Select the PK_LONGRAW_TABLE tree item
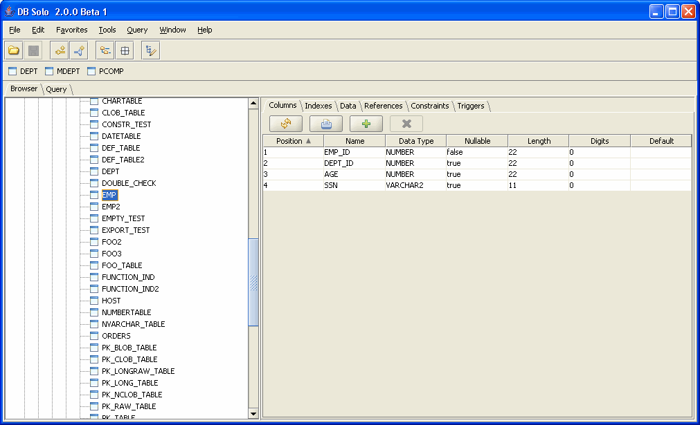The height and width of the screenshot is (425, 700). (138, 371)
